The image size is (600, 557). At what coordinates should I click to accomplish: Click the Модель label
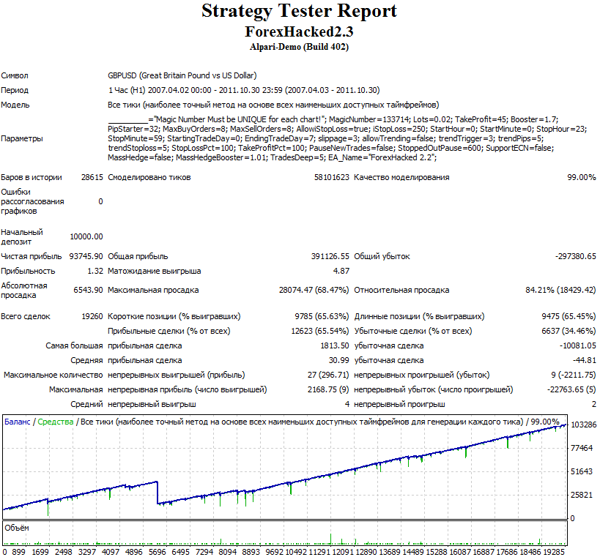15,105
